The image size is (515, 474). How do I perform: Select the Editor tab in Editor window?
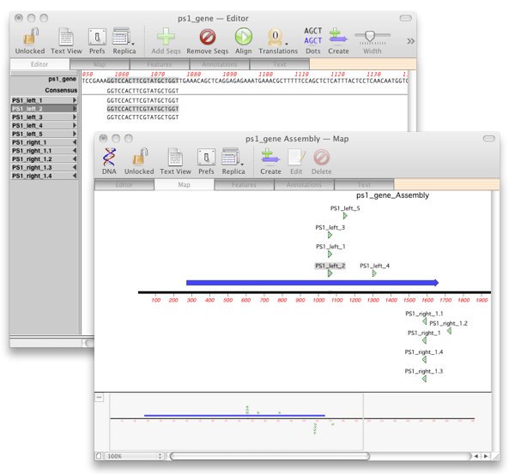tap(39, 64)
